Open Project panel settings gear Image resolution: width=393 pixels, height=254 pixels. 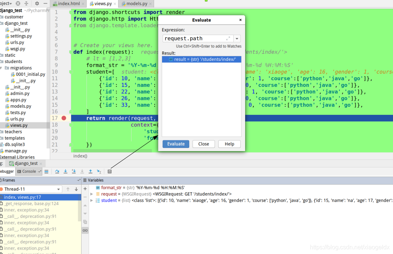[37, 3]
